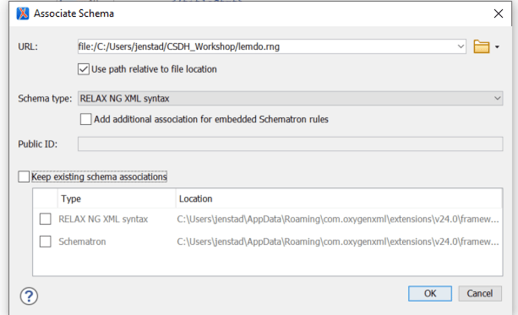518x315 pixels.
Task: Check Keep existing schema associations
Action: [x=23, y=177]
